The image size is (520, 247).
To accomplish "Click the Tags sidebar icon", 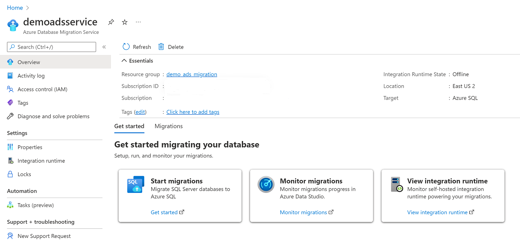I will [10, 103].
